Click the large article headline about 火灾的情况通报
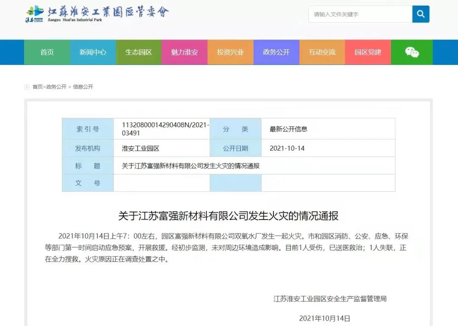The height and width of the screenshot is (326, 458). (228, 216)
